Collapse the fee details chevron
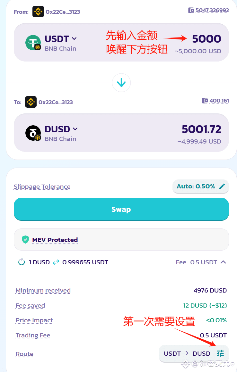Screen dimensions: 237x372 pos(224,262)
